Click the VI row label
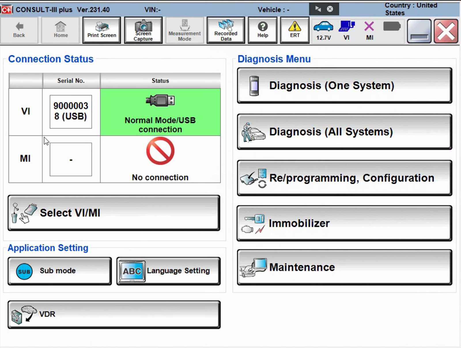The width and height of the screenshot is (461, 348). click(26, 111)
